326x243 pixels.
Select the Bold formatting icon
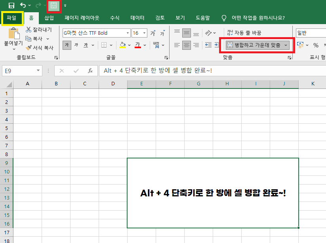click(67, 45)
